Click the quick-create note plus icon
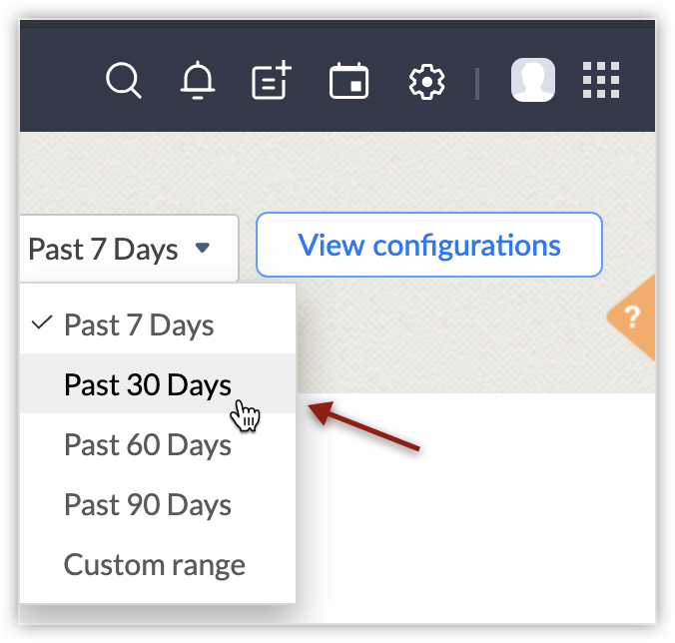This screenshot has height=643, width=675. pyautogui.click(x=271, y=81)
